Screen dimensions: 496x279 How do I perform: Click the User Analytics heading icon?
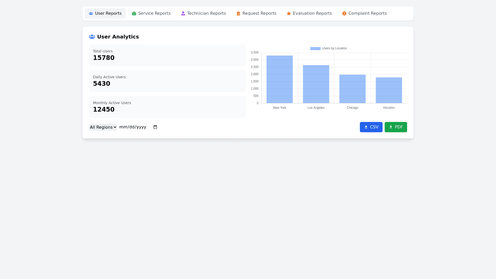(92, 37)
